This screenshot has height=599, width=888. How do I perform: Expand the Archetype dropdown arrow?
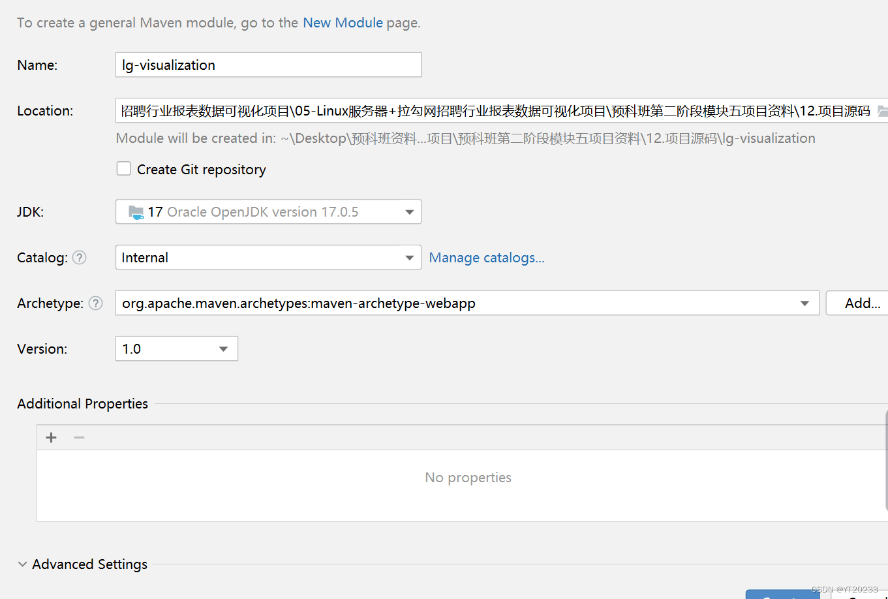click(804, 303)
